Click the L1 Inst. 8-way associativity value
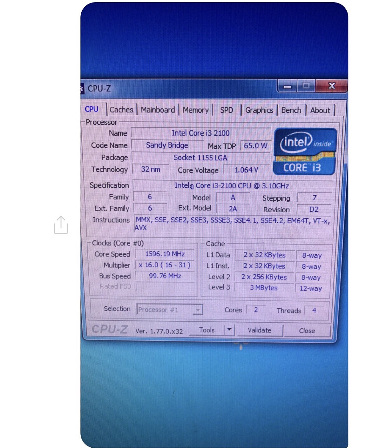 pyautogui.click(x=311, y=267)
